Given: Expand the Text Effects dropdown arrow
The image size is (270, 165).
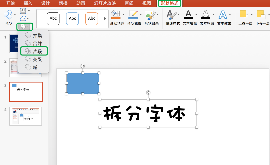Looking at the screenshot, I should (230, 14).
